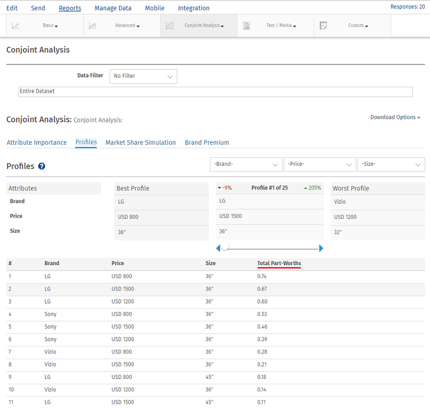Expand the -Brand- filter dropdown
The image size is (430, 409).
pyautogui.click(x=246, y=164)
